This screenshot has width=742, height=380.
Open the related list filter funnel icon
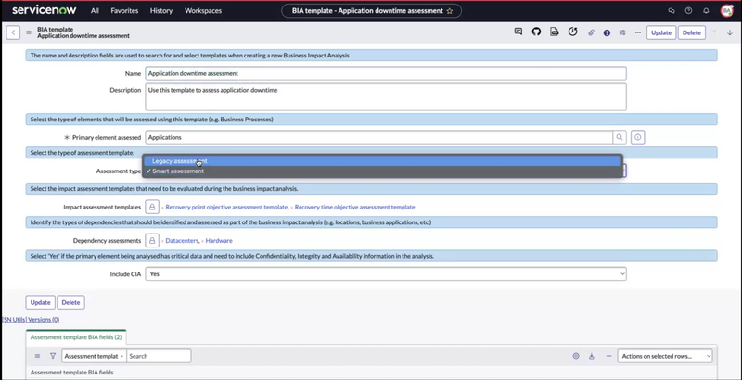point(53,356)
